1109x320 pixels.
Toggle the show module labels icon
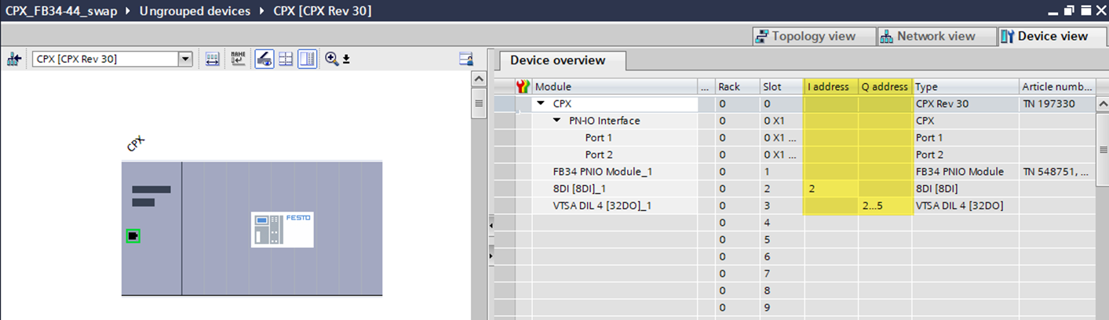pos(264,59)
